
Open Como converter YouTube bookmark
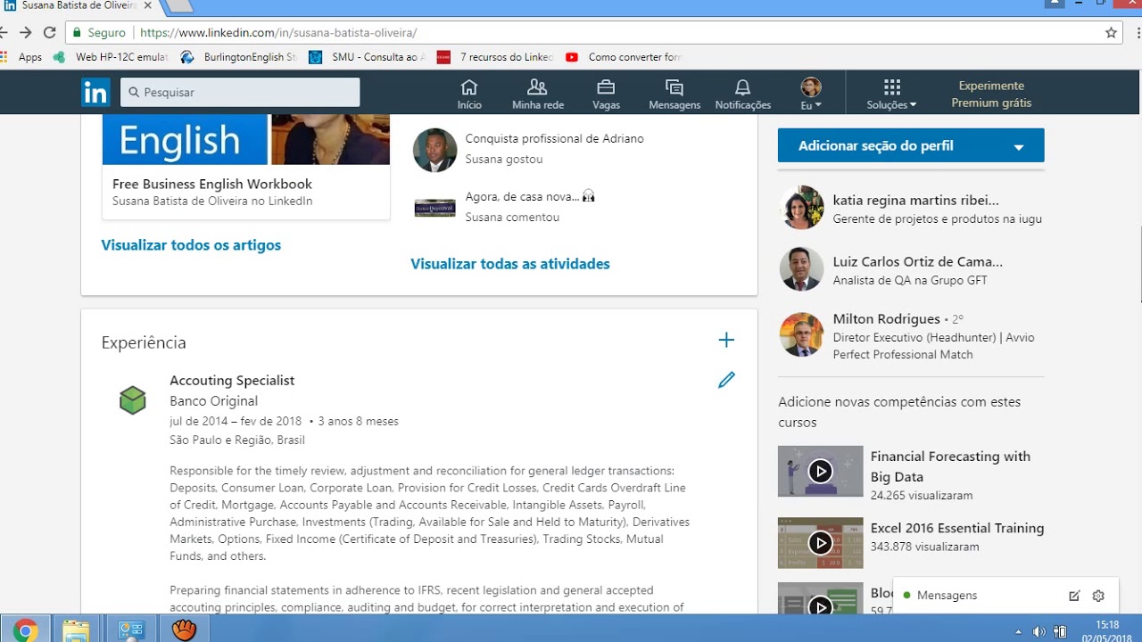click(624, 56)
